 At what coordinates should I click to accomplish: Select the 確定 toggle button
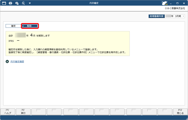tap(13, 26)
